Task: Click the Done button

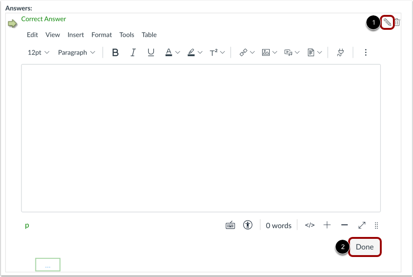Action: pyautogui.click(x=364, y=247)
